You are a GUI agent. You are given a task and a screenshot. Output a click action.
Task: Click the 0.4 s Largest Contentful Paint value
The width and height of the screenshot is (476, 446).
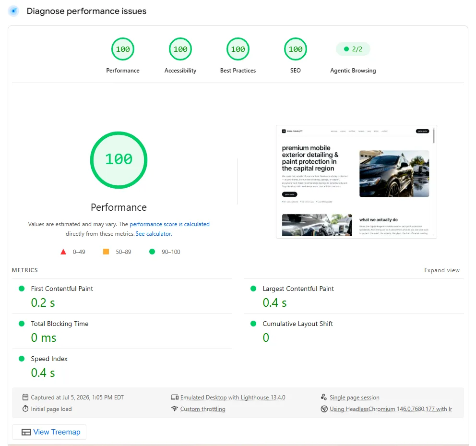(274, 302)
